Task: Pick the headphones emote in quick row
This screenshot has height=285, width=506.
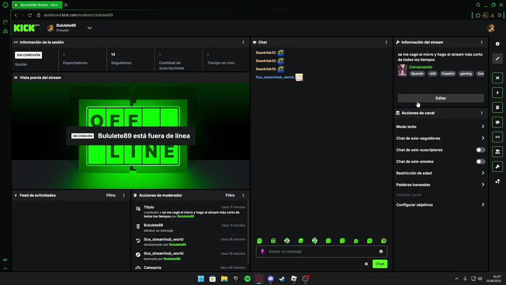Action: click(315, 241)
